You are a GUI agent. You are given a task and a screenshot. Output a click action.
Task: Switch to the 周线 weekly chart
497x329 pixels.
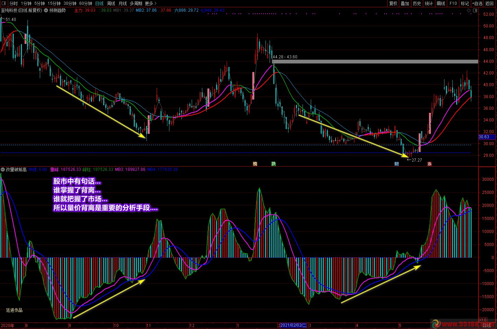point(111,3)
